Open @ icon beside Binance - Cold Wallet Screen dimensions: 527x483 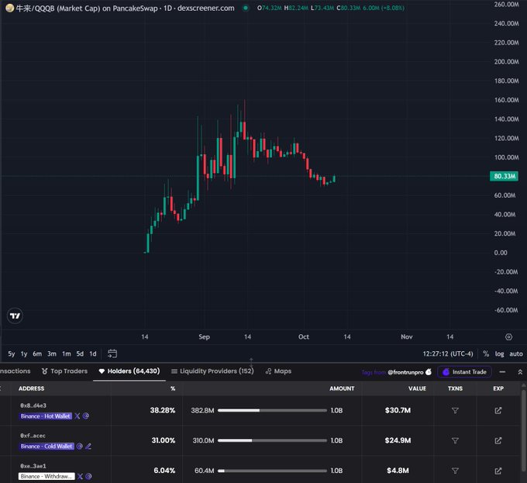(79, 446)
